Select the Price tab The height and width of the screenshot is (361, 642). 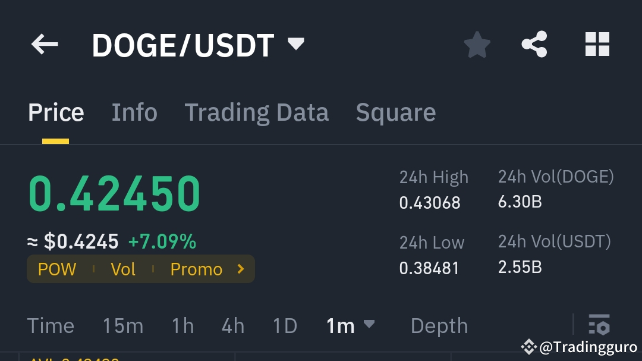(x=55, y=112)
